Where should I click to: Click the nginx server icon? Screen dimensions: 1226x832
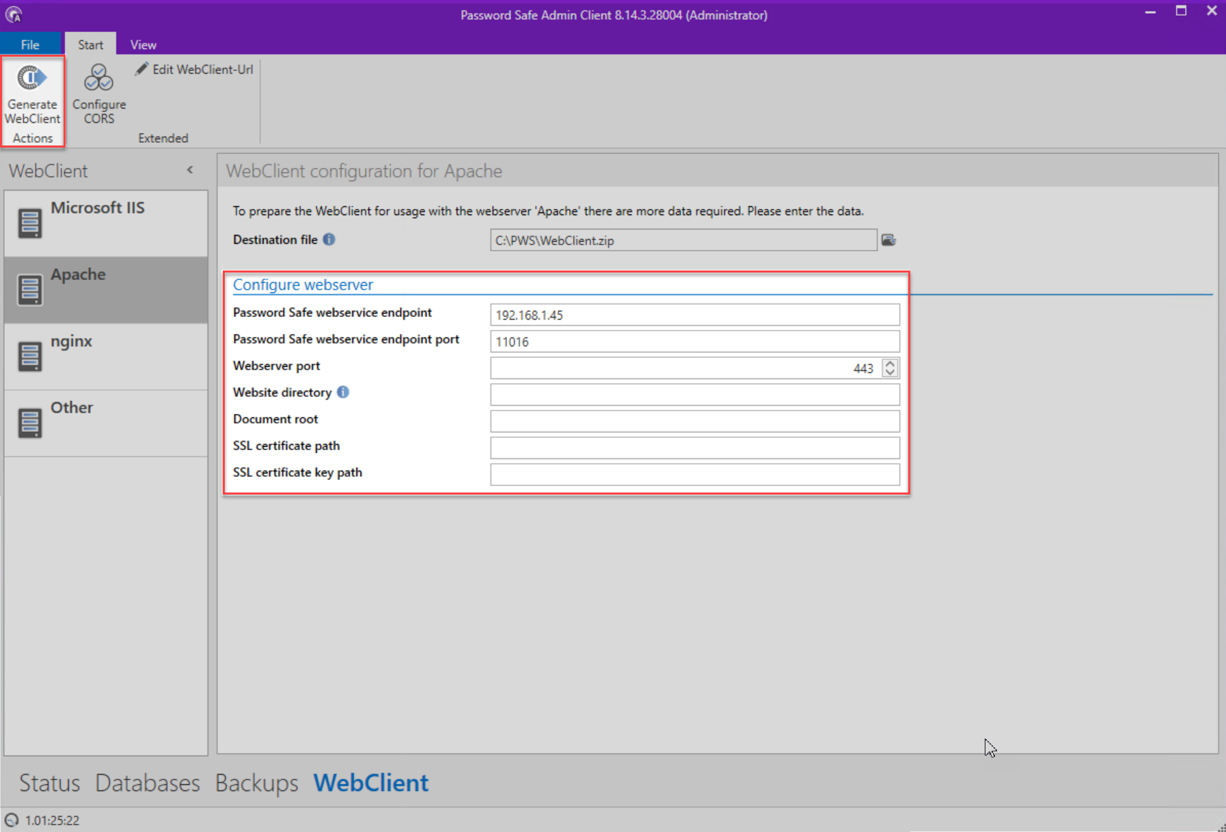tap(29, 357)
